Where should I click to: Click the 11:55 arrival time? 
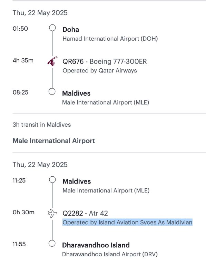pos(19,244)
